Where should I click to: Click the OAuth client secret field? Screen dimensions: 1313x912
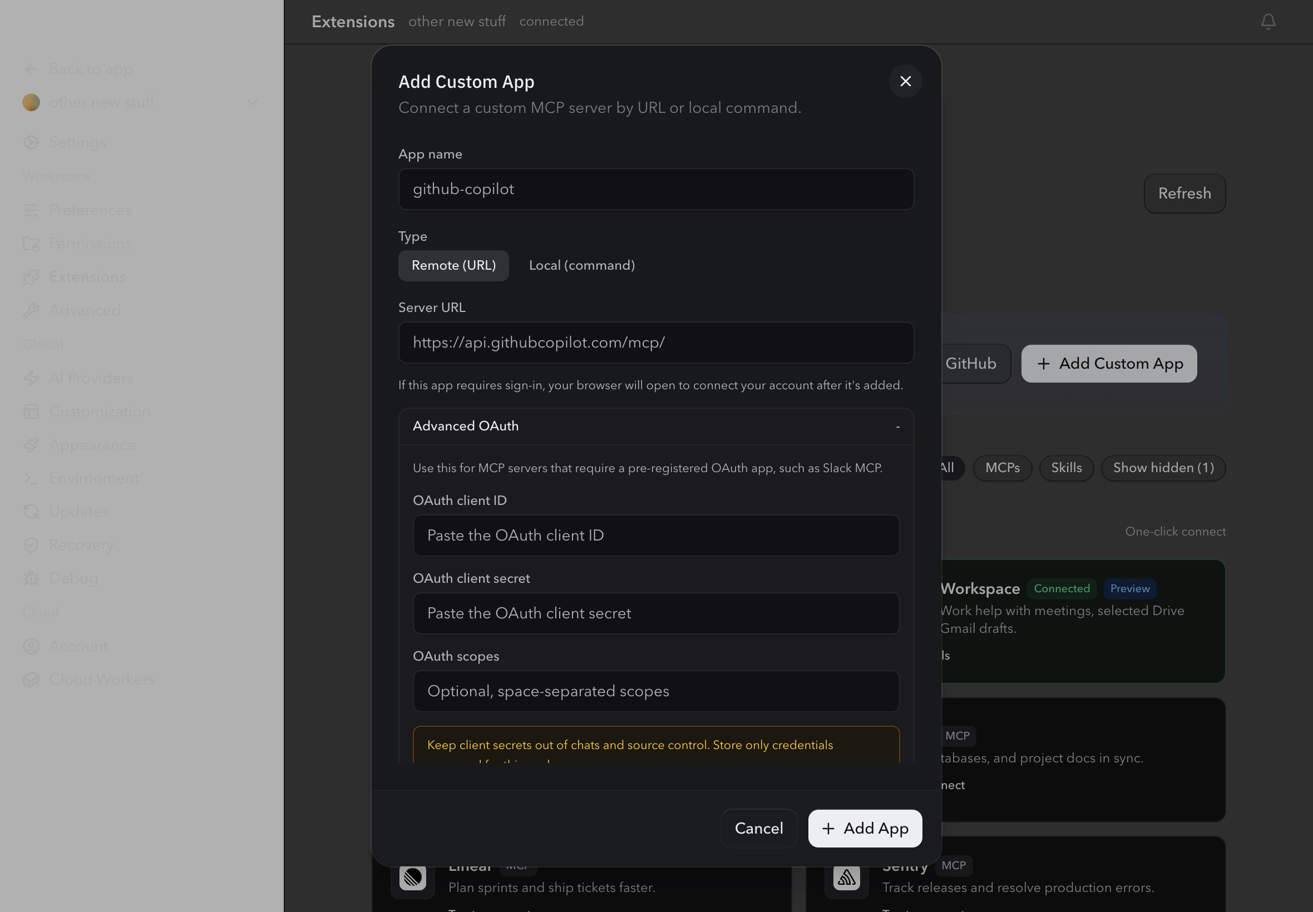tap(655, 614)
